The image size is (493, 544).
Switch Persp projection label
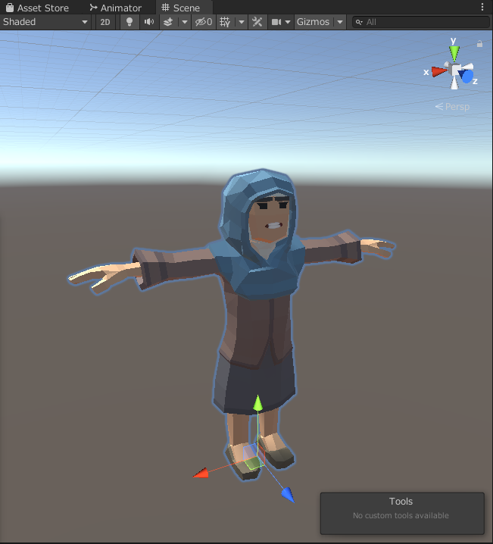coord(452,107)
